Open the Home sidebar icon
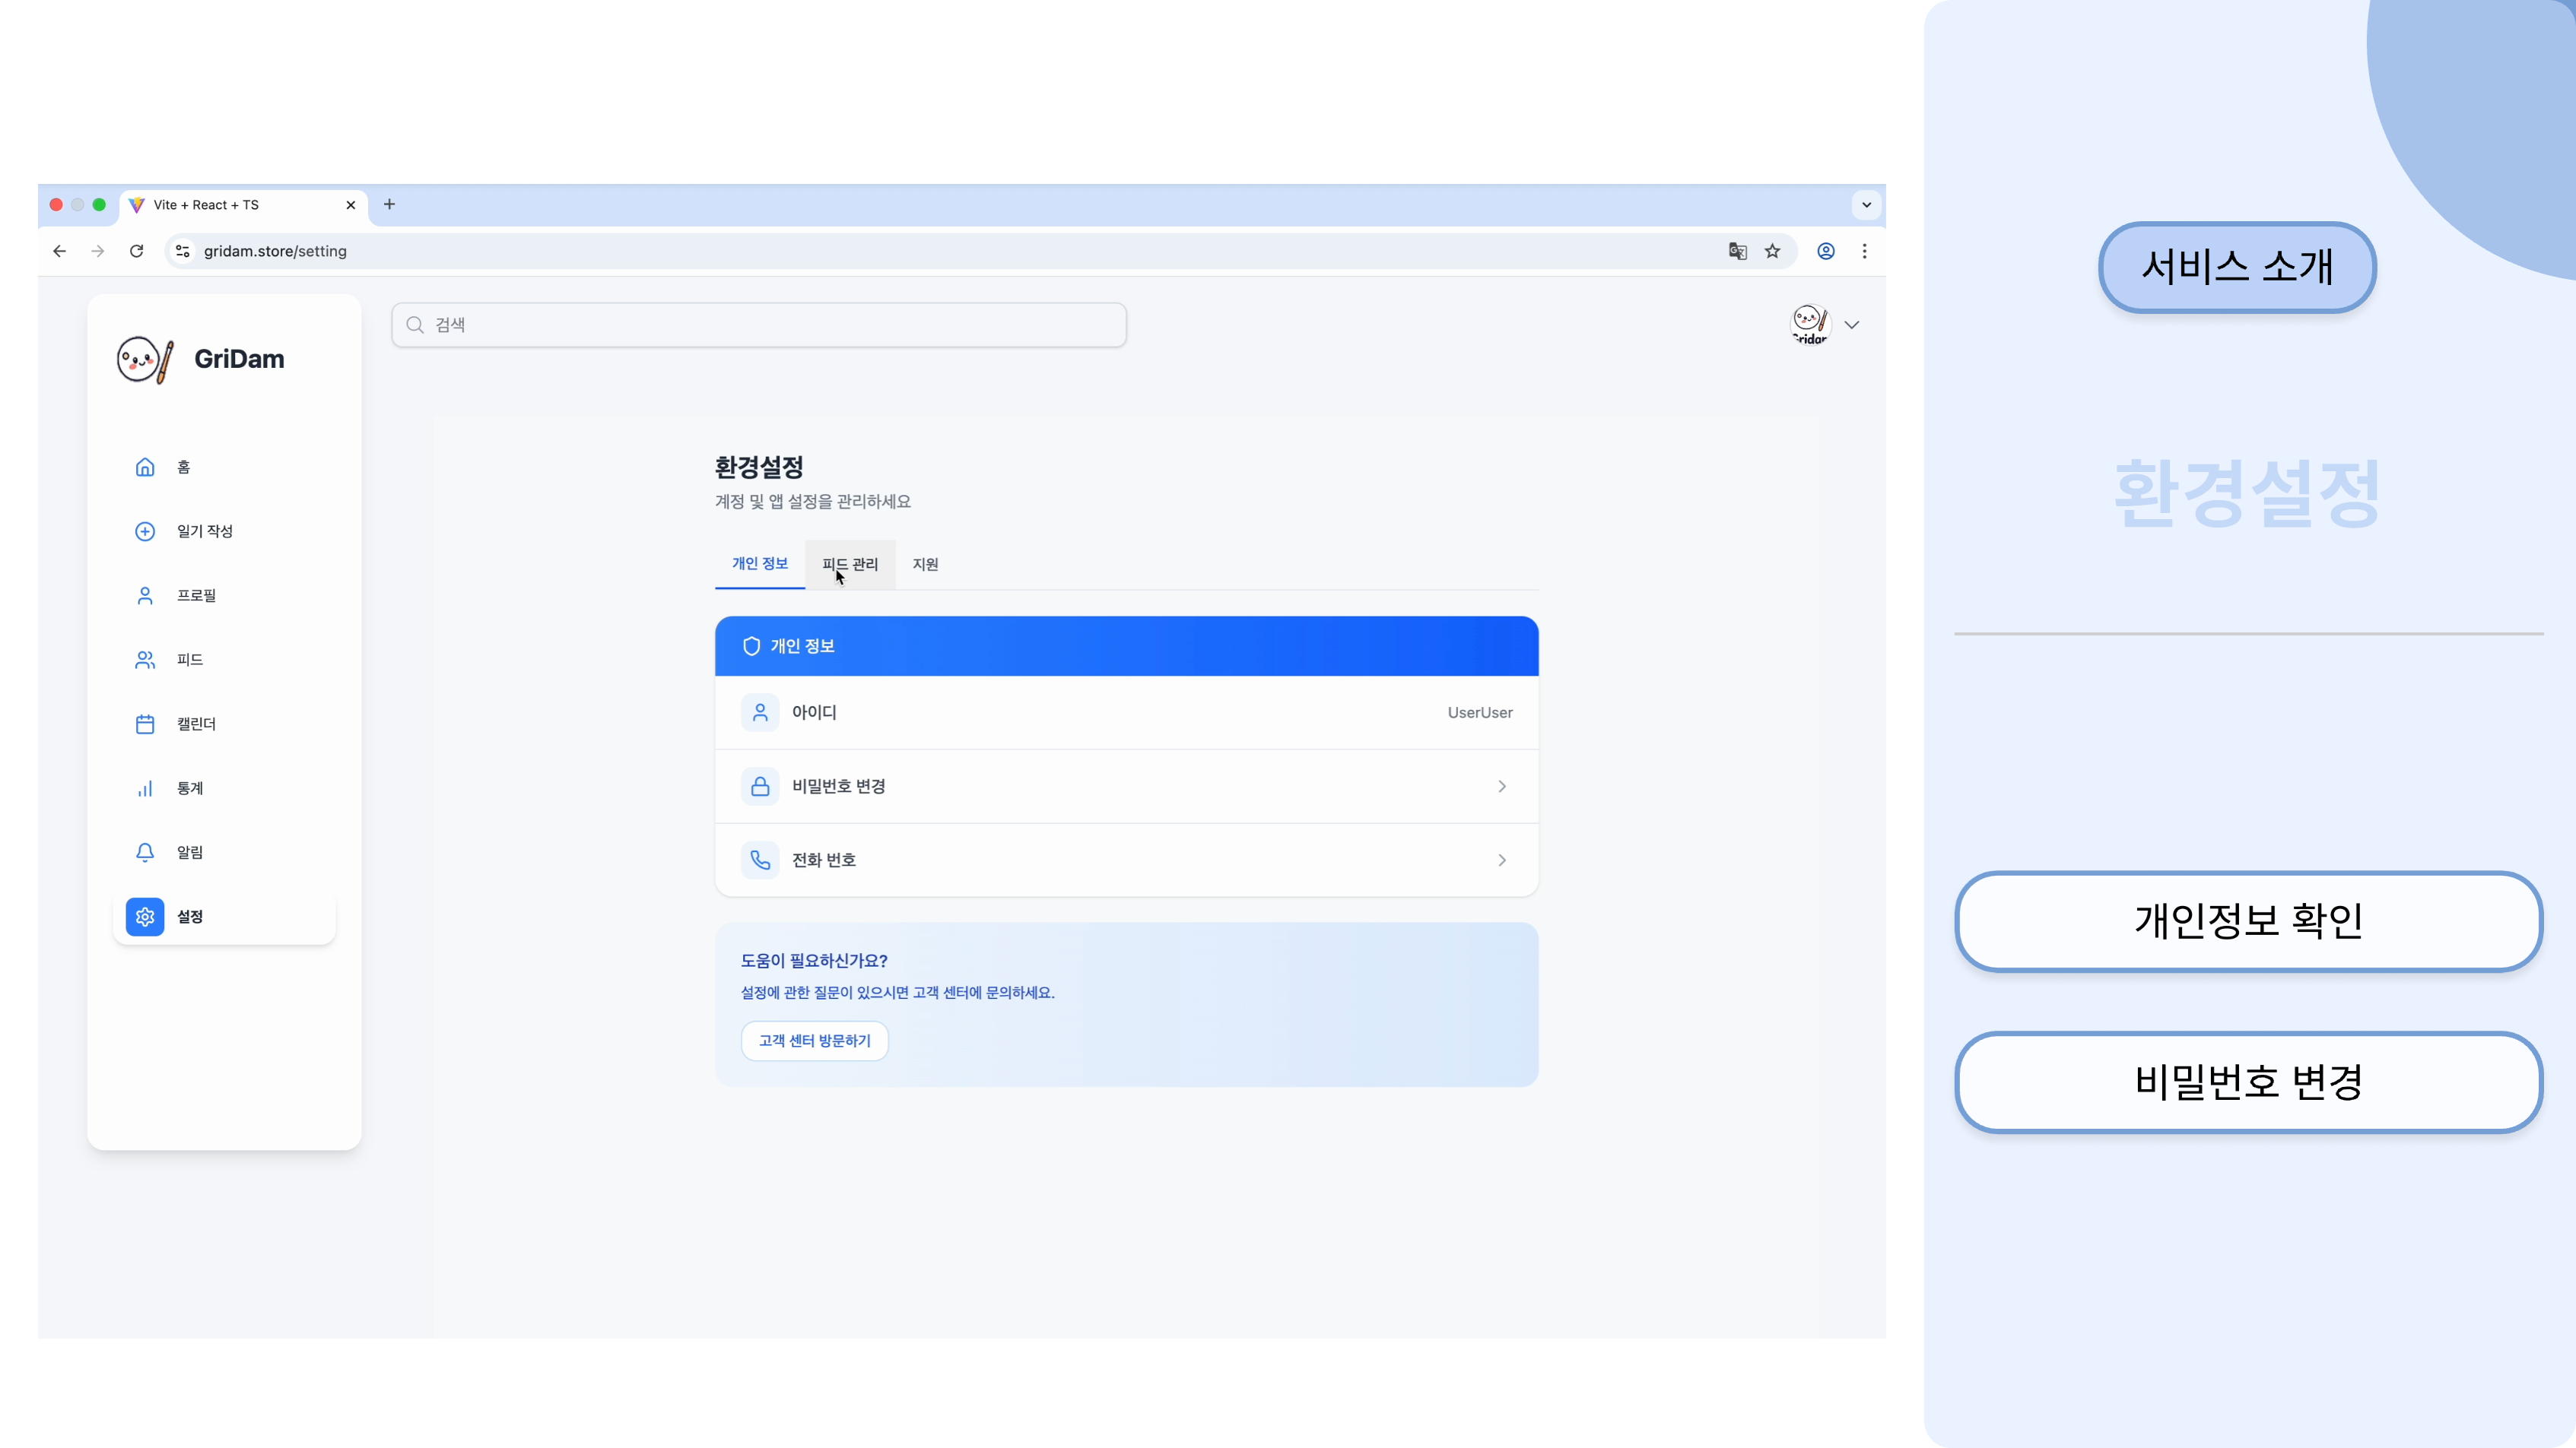Screen dimensions: 2576x1448 145,467
